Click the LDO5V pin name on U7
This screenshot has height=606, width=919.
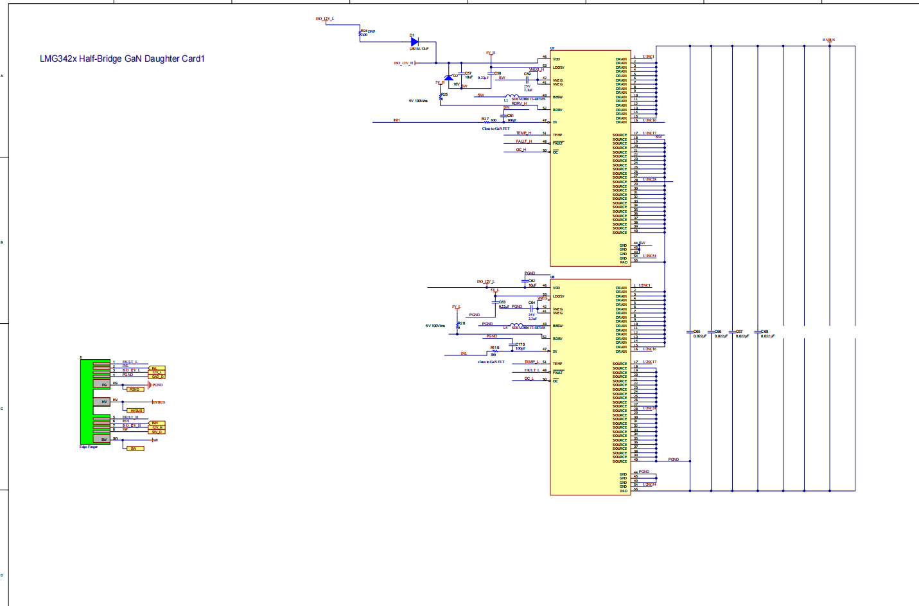(x=559, y=67)
